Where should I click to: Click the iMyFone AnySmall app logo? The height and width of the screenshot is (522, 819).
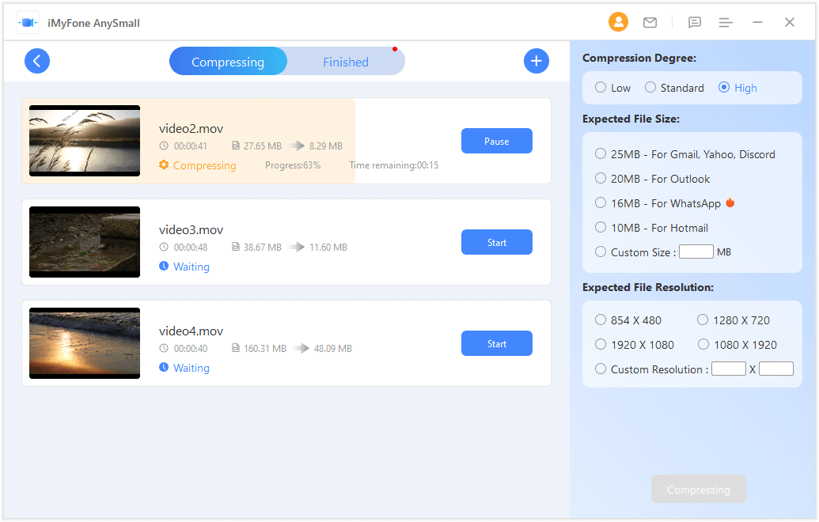point(28,22)
